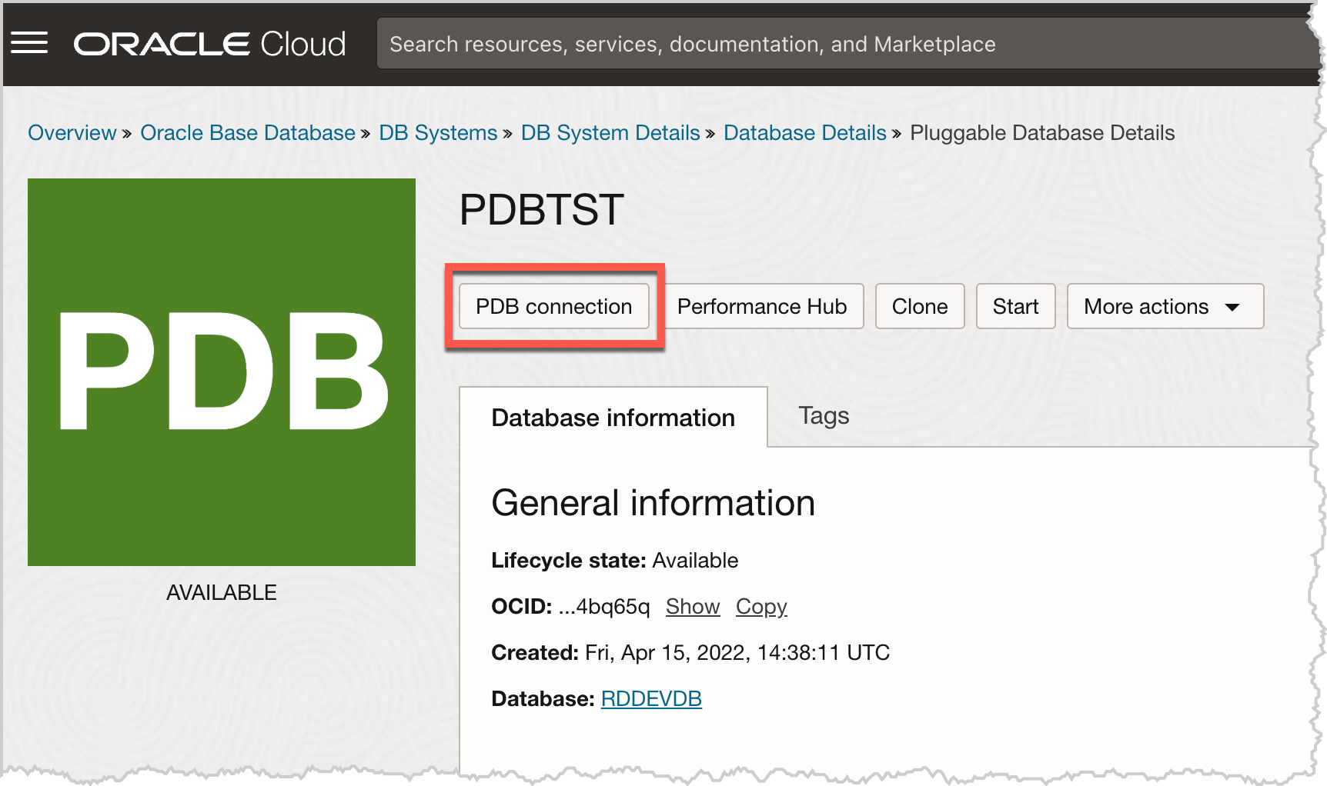Switch to the Tags tab
The width and height of the screenshot is (1327, 786).
point(824,416)
